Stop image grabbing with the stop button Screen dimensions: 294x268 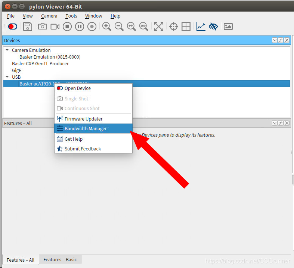(67, 27)
